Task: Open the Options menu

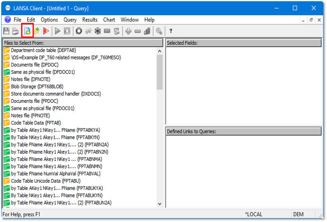Action: (x=49, y=20)
